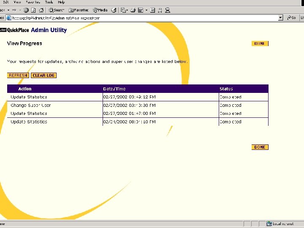The height and width of the screenshot is (228, 304).
Task: Open the Favorites toolbar button
Action: pyautogui.click(x=79, y=10)
